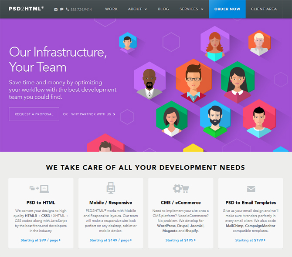Viewport: 292px width, 257px height.
Task: Click the MailChimp text in email card
Action: click(234, 226)
